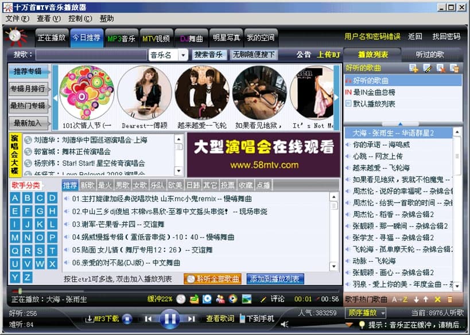Select singer letter A tile
Screen dimensions: 470x335
pyautogui.click(x=15, y=198)
